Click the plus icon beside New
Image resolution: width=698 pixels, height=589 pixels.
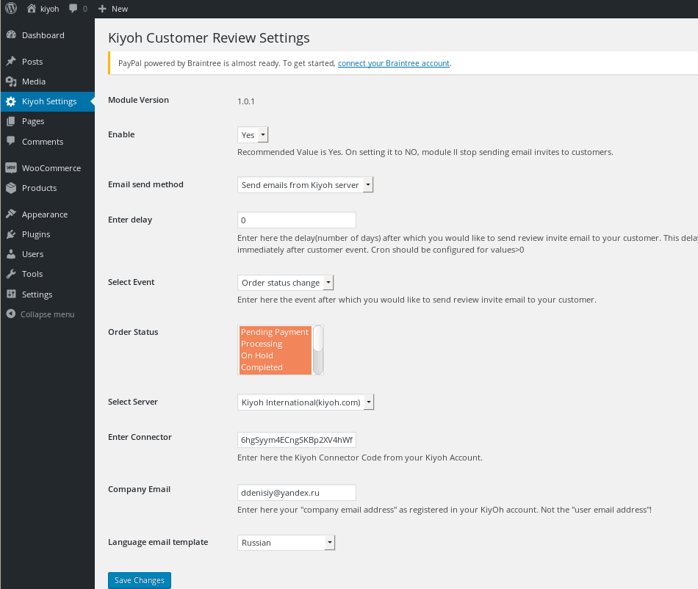pos(102,9)
